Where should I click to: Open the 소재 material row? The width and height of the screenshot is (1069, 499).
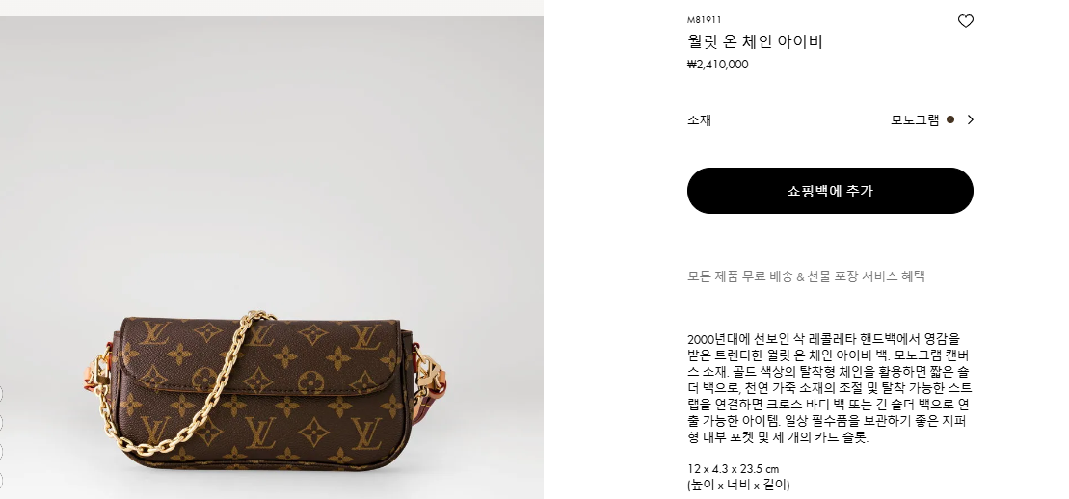[830, 120]
